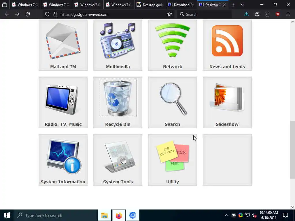295x221 pixels.
Task: Expand the list all tabs dropdown
Action: 242,5
